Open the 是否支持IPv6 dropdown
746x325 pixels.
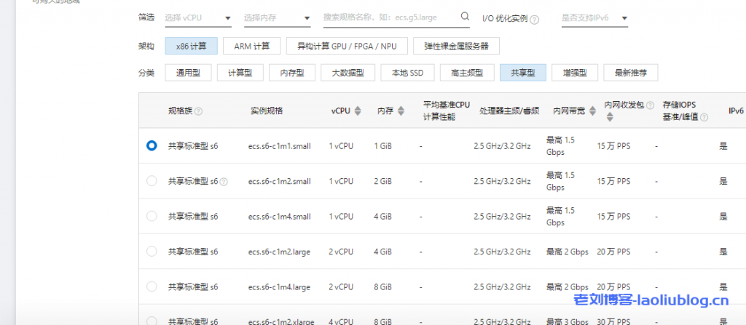click(x=594, y=17)
